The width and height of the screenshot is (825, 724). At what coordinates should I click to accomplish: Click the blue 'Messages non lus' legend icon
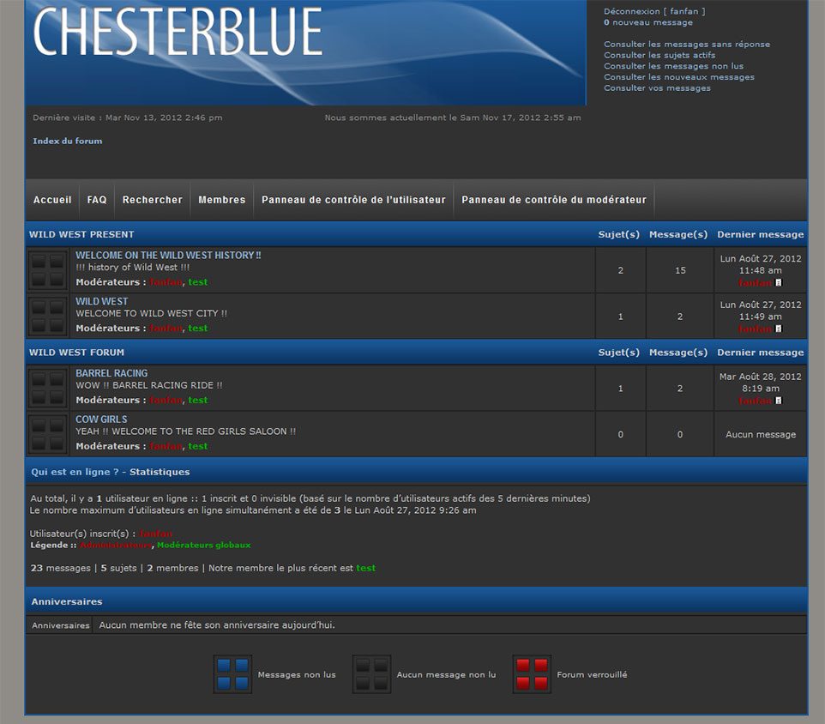[232, 674]
